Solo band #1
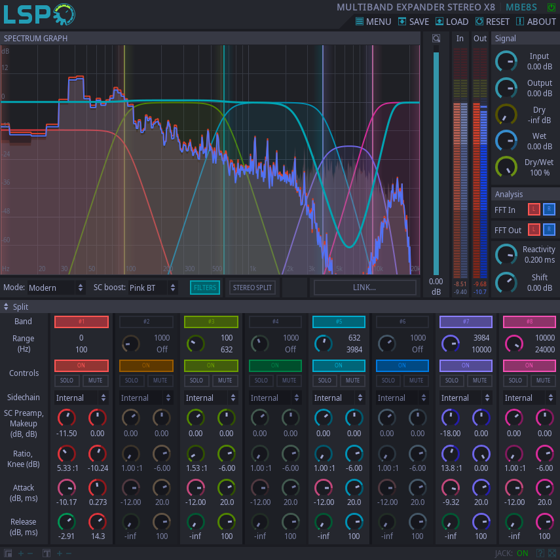This screenshot has height=560, width=560. 67,381
